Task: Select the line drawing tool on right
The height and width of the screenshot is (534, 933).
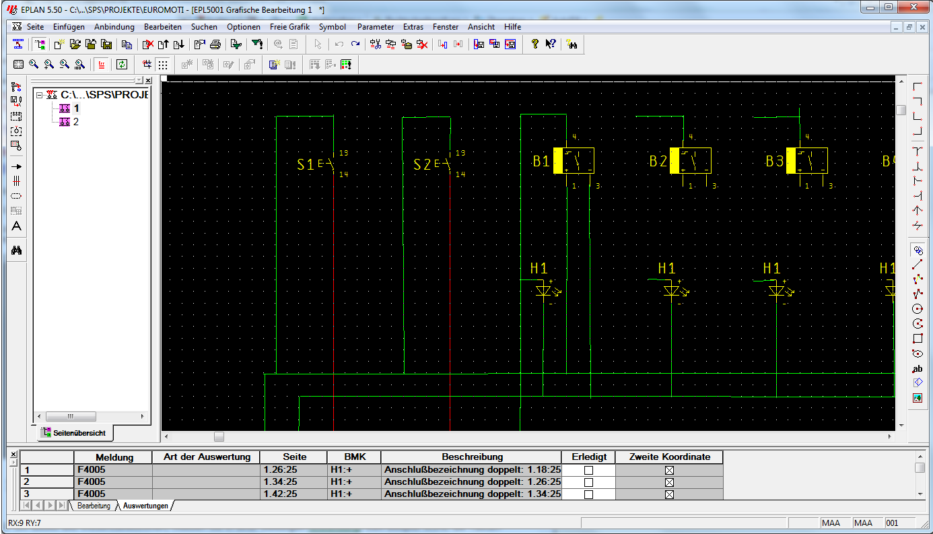Action: (x=917, y=265)
